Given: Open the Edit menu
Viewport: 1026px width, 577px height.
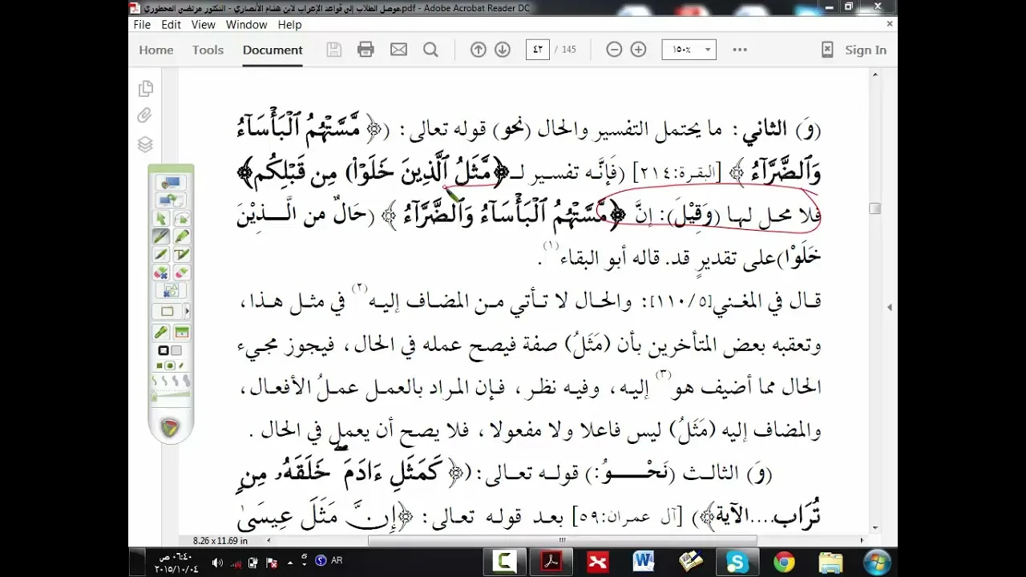Looking at the screenshot, I should tap(171, 25).
